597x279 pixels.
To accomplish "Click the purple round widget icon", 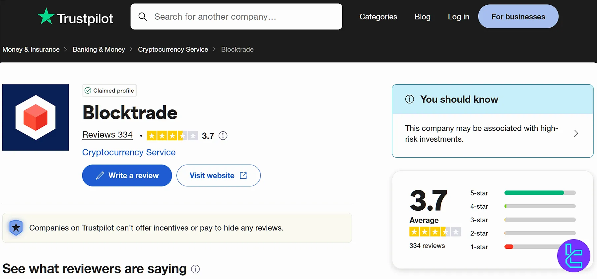I will coord(573,256).
